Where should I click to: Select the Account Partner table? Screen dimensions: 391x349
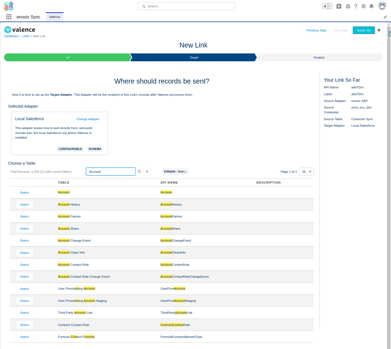tap(24, 216)
